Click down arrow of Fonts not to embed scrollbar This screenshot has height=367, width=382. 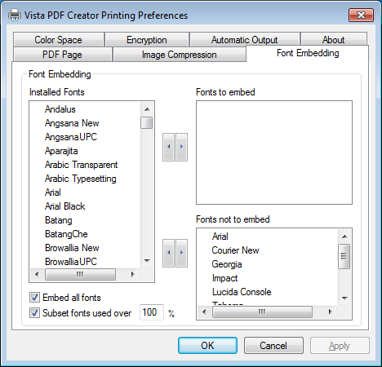344,298
